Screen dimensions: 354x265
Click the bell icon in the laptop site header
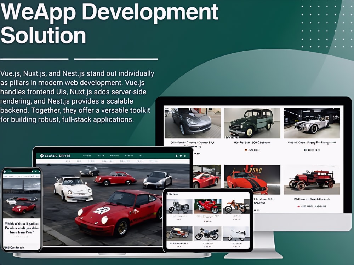(177, 156)
